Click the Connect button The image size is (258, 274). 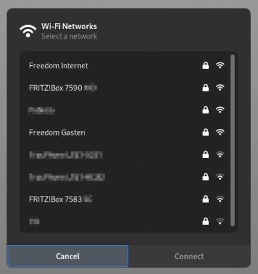click(x=189, y=256)
